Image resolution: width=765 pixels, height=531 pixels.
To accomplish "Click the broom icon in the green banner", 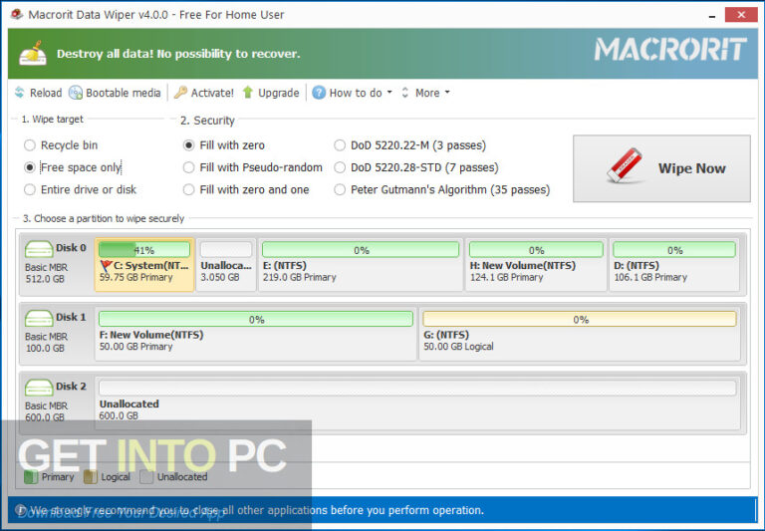I will click(33, 53).
